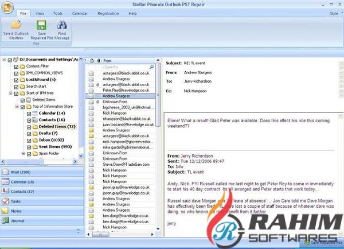Uncheck the Content.Filter folder checkbox
Viewport: 344px width, 249px height.
coord(16,67)
